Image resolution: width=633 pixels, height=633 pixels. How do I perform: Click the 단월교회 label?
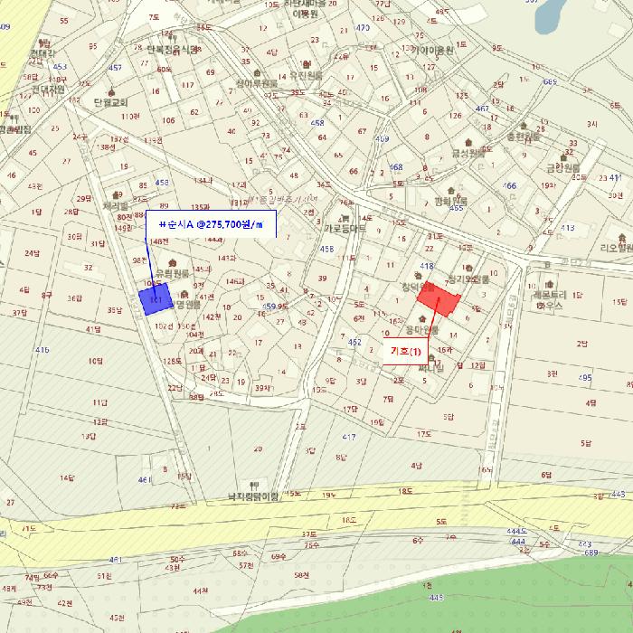(111, 102)
